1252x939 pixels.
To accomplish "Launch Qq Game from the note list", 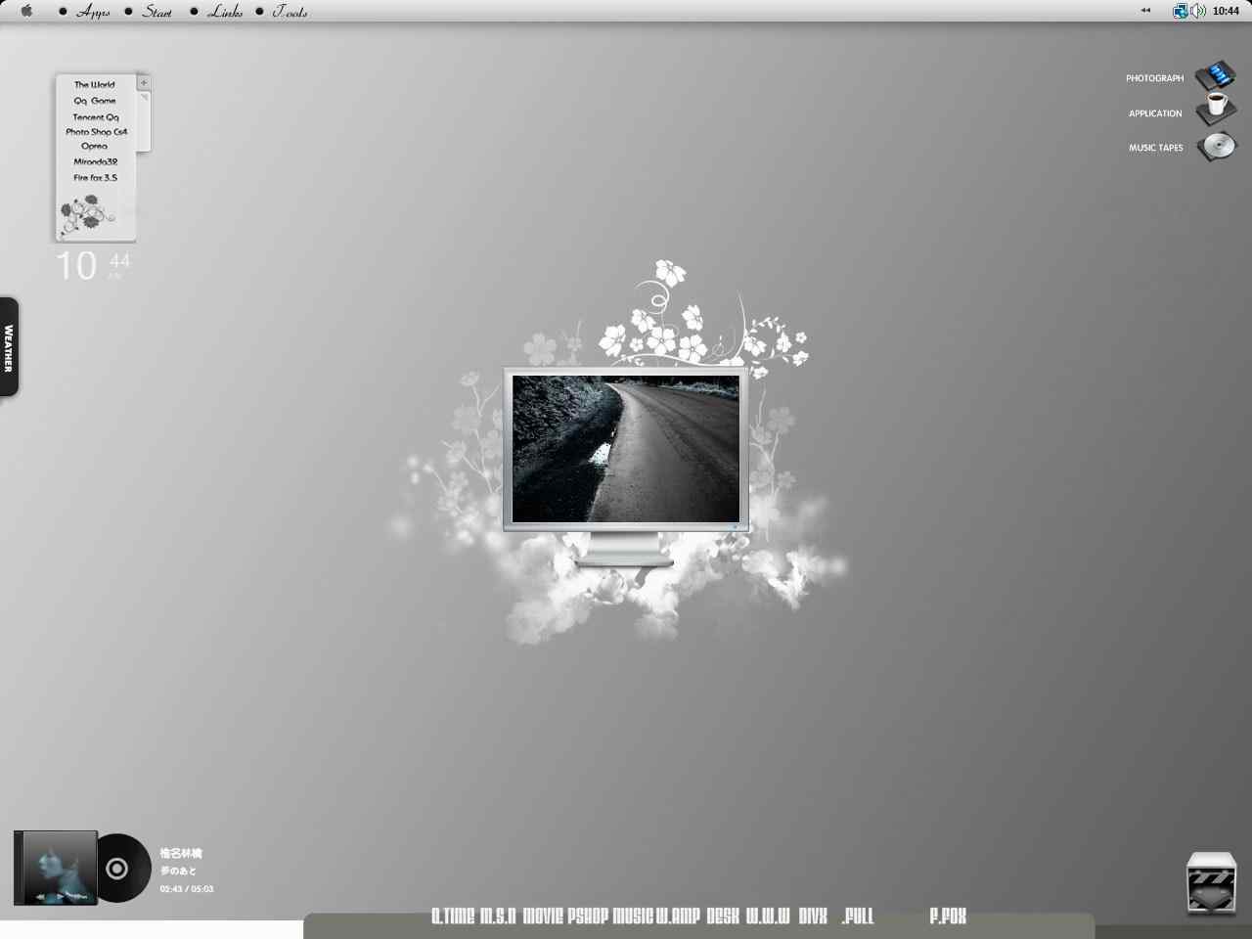I will [x=95, y=101].
